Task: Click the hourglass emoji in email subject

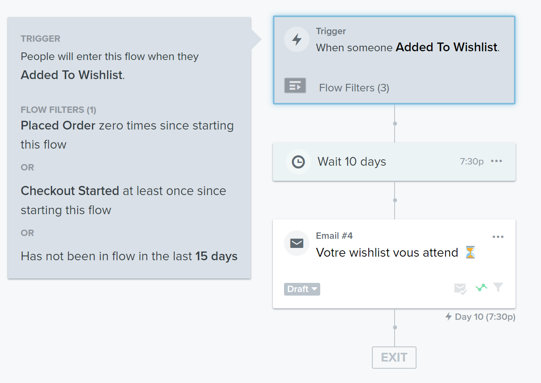Action: pos(470,252)
